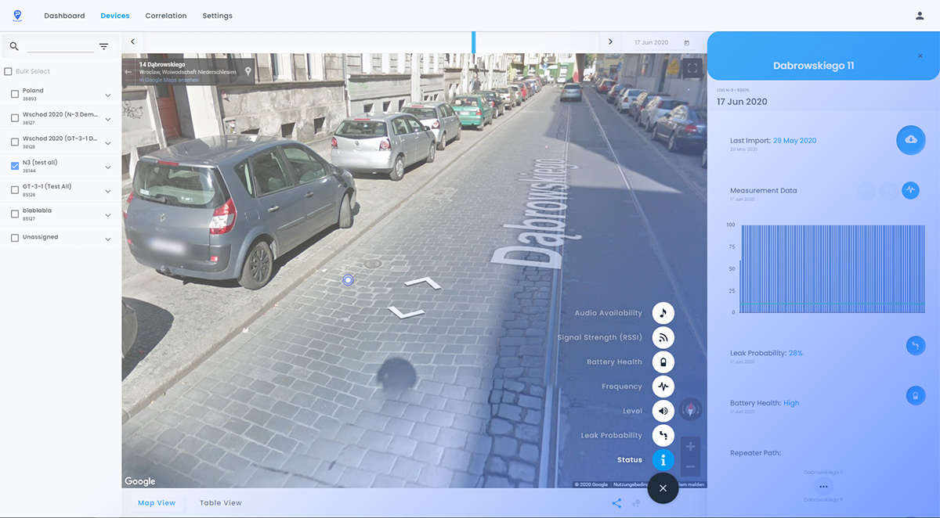Click the High battery health value

tap(791, 403)
